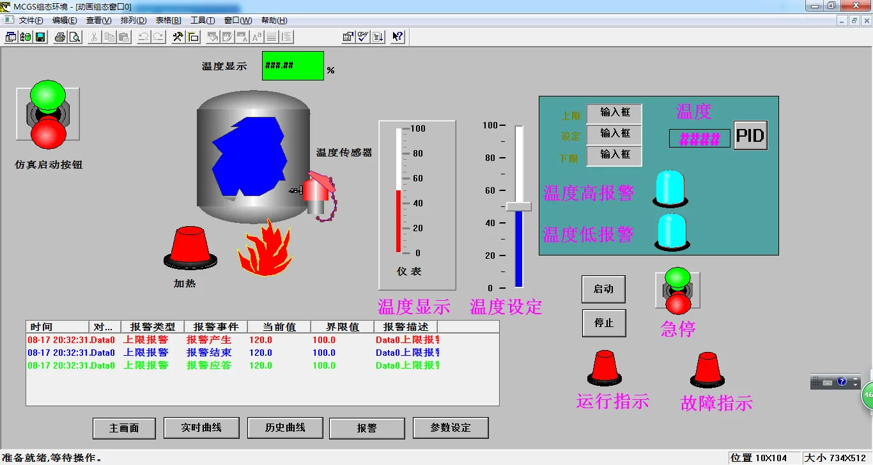Click the Cut scissors toolbar icon
Viewport: 873px width, 465px height.
[95, 36]
